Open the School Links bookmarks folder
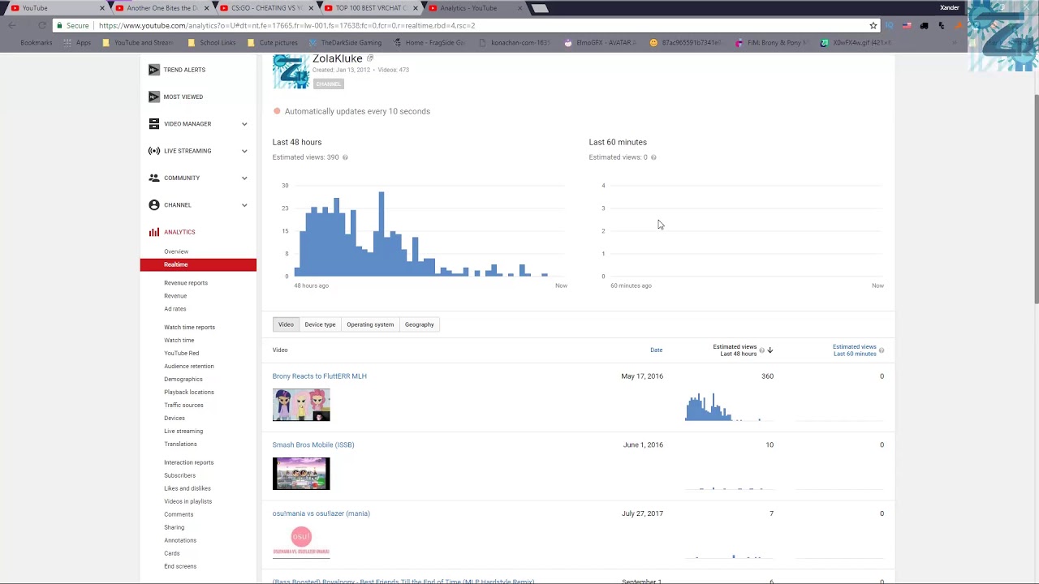Image resolution: width=1039 pixels, height=584 pixels. tap(211, 43)
